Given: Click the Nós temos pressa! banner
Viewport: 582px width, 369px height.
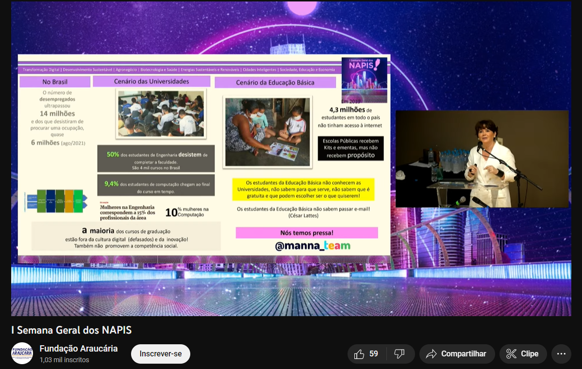Looking at the screenshot, I should coord(307,233).
